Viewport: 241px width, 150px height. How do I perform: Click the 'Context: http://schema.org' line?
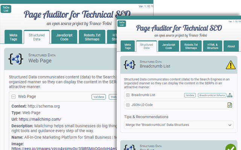pyautogui.click(x=36, y=106)
